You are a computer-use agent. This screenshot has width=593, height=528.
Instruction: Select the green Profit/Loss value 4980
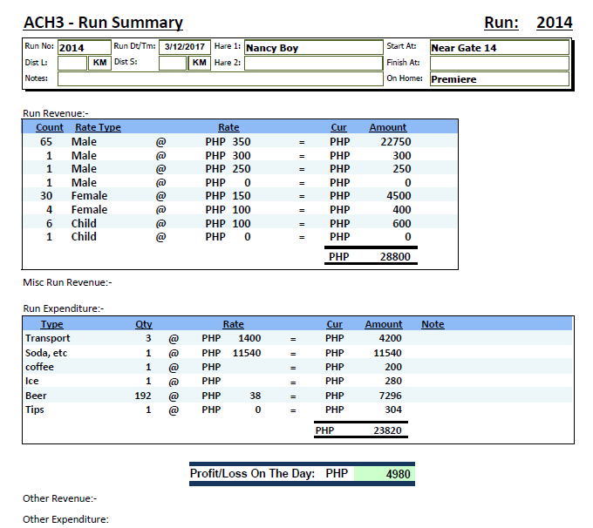[382, 474]
